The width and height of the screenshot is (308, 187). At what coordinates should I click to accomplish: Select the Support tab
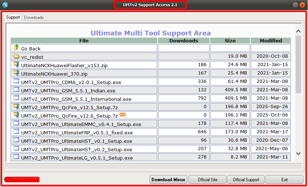click(13, 17)
